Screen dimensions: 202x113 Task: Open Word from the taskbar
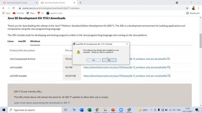81,110
